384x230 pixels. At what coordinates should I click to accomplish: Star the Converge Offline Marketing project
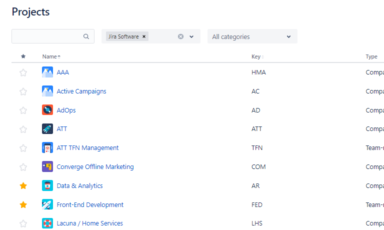point(23,167)
